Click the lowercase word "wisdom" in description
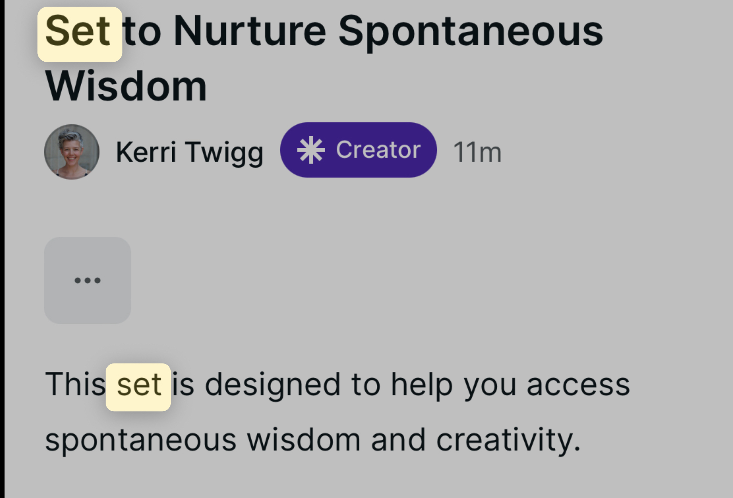733x498 pixels. click(x=303, y=439)
